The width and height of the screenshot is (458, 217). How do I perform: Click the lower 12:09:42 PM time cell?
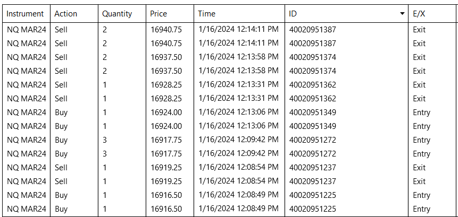point(238,154)
